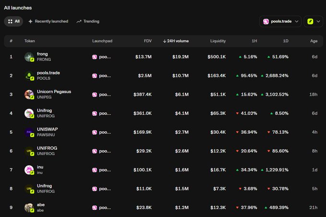Screen dimensions: 326x217
Task: Click 1D change 2,688.24% cell
Action: click(275, 75)
